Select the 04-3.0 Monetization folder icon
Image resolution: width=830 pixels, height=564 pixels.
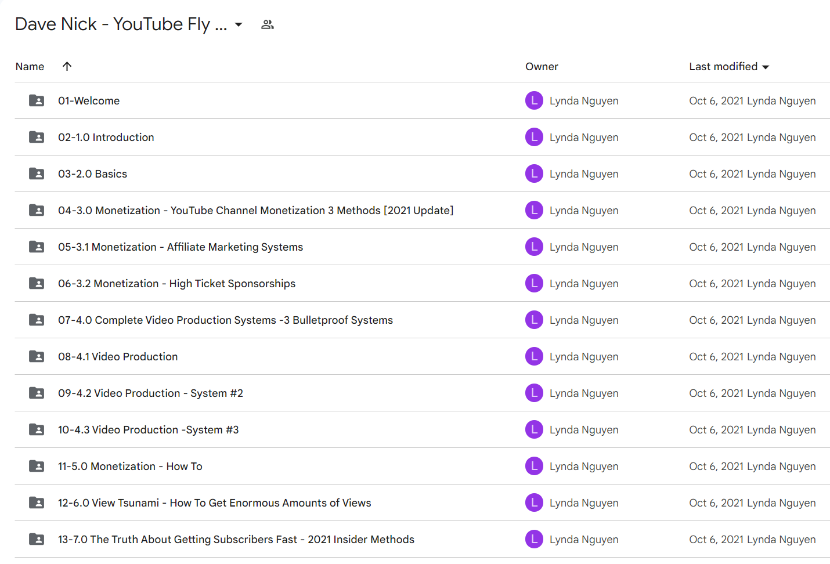pyautogui.click(x=37, y=210)
